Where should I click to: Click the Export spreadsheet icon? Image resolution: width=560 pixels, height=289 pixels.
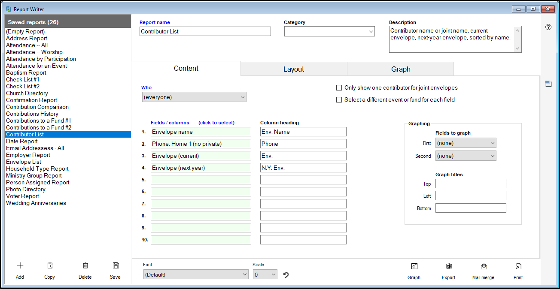(x=449, y=267)
